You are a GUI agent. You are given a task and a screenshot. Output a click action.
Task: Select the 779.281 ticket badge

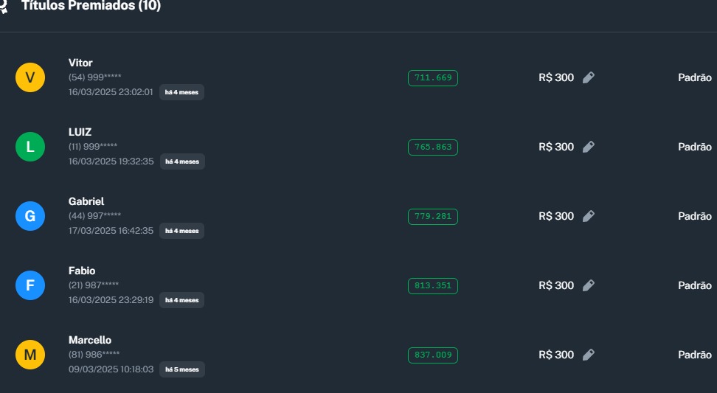pyautogui.click(x=433, y=217)
